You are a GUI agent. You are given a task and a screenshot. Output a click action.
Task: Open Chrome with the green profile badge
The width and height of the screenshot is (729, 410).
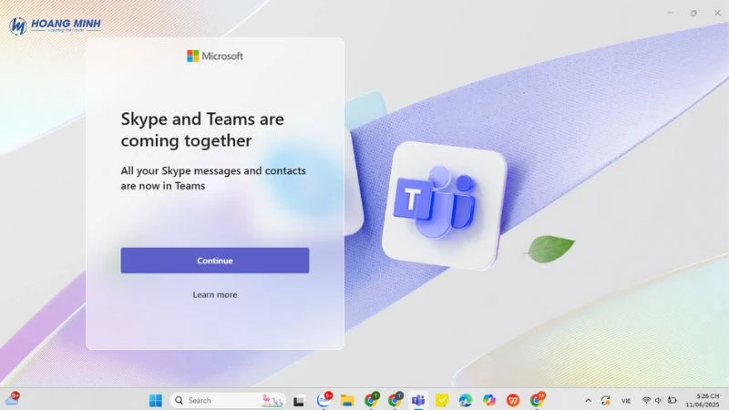point(372,400)
